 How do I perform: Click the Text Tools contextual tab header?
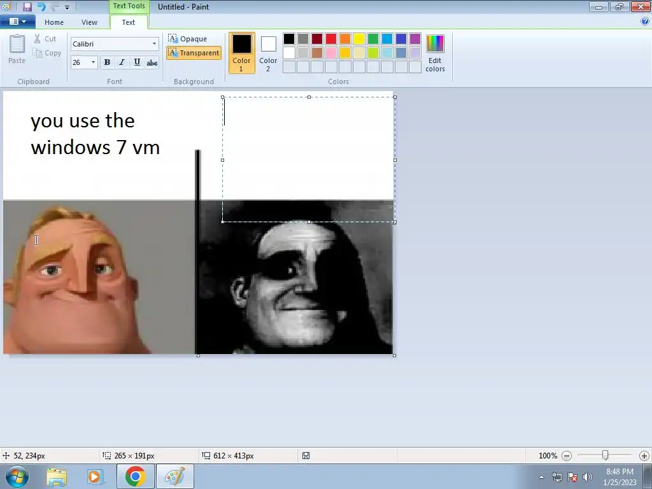tap(129, 6)
